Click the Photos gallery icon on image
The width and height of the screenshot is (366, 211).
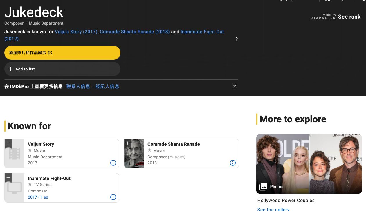263,187
